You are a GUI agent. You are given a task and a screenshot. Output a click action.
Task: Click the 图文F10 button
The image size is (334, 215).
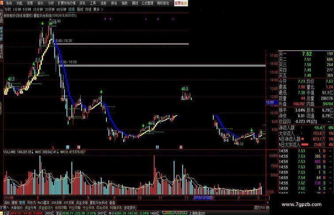pos(259,208)
